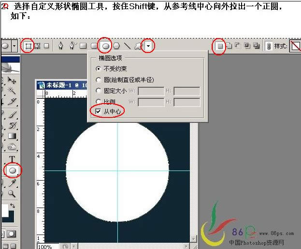Select the Type tool in the toolbox

[12, 159]
